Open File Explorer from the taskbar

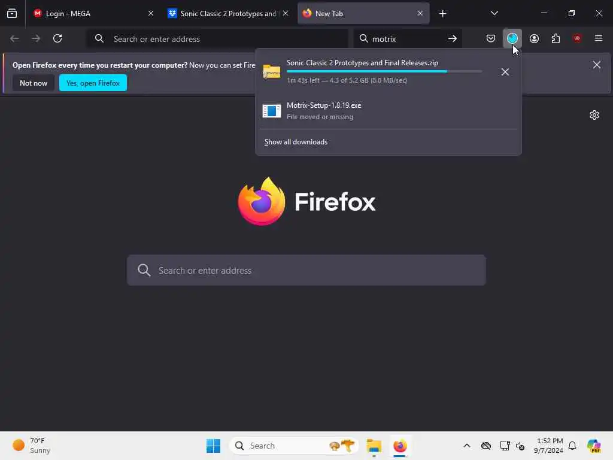click(x=374, y=446)
